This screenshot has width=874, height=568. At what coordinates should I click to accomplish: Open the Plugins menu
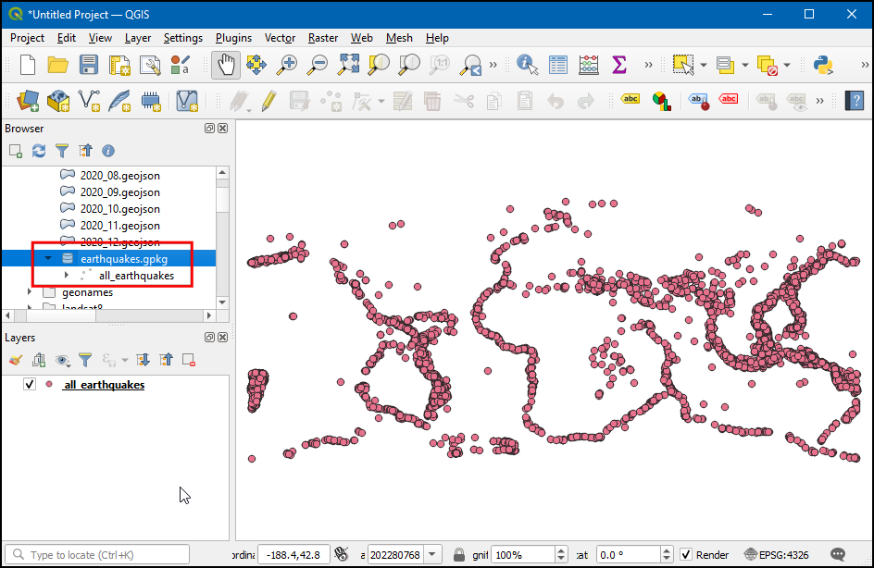click(233, 38)
